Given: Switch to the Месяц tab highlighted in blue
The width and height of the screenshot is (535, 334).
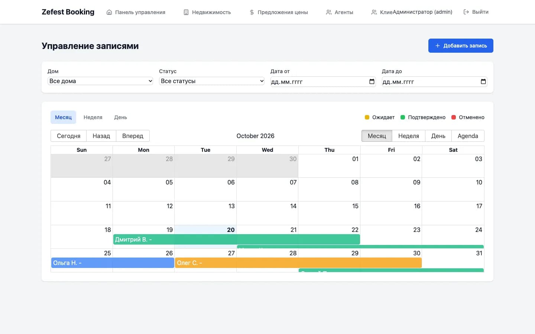Looking at the screenshot, I should [63, 117].
